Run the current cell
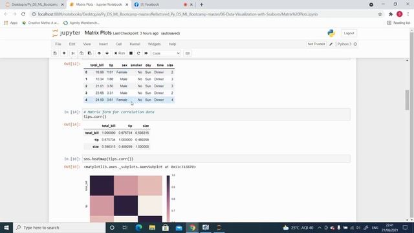414x233 pixels. (x=120, y=53)
